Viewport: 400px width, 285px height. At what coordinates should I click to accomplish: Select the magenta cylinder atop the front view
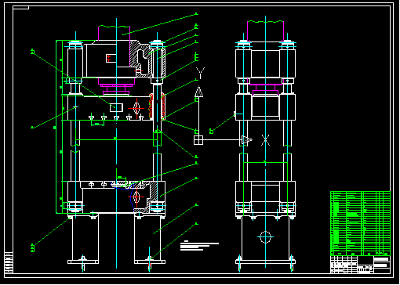coord(114,33)
